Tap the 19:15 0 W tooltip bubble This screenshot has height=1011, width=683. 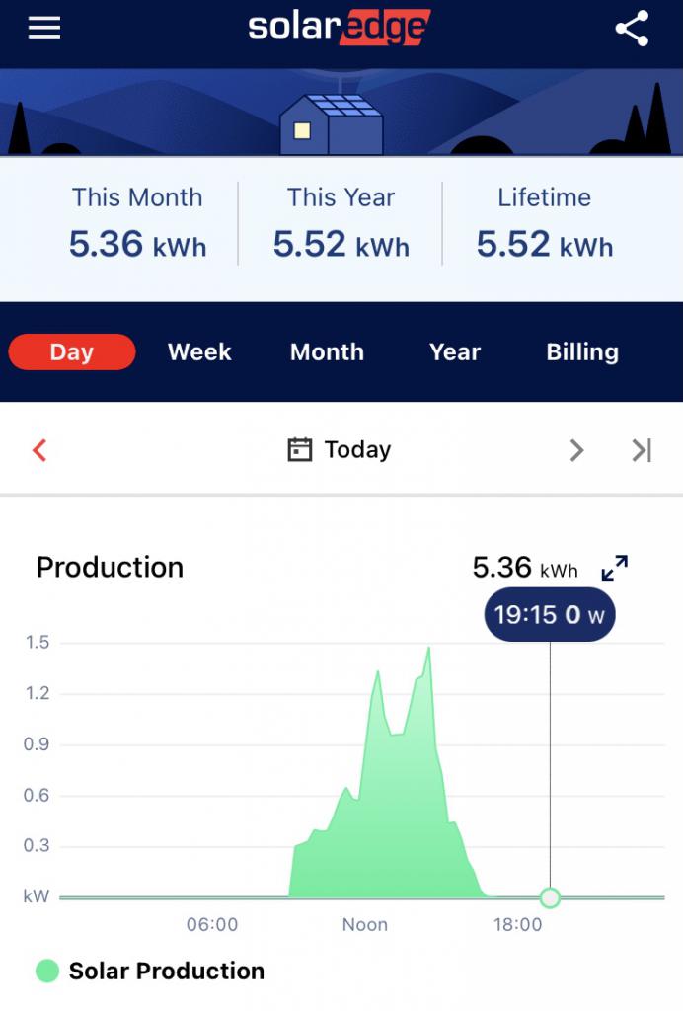[550, 614]
